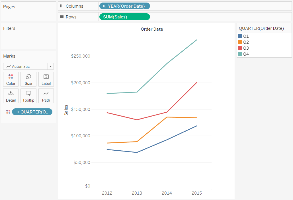Open the Detail marks card

(x=11, y=96)
